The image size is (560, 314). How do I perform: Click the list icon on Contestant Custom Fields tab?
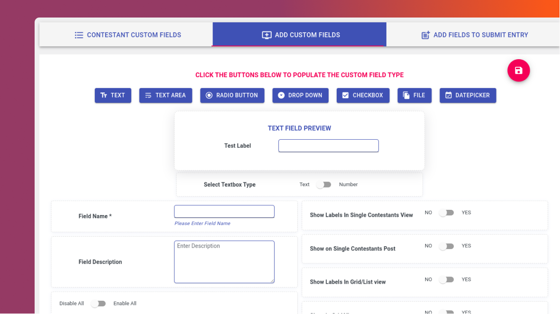tap(79, 35)
